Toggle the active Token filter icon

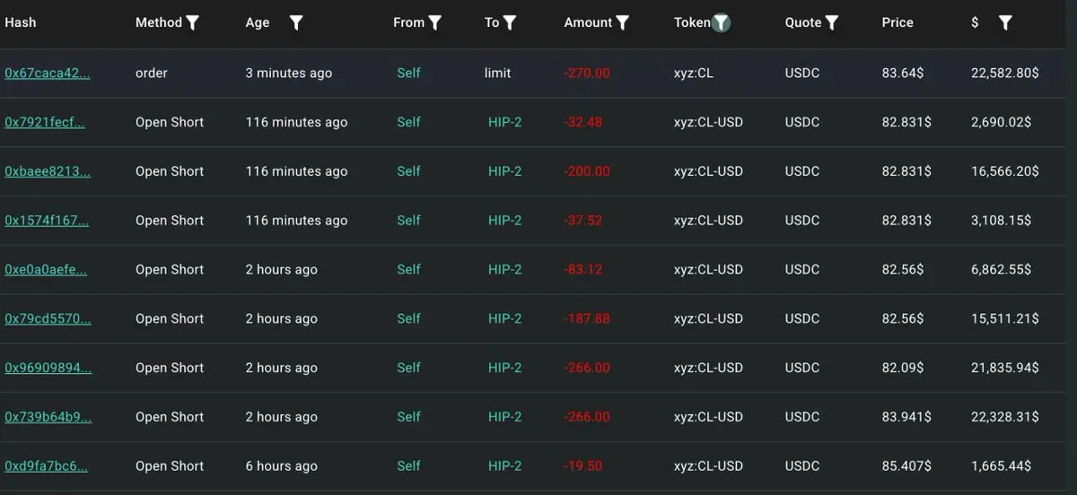(x=721, y=23)
